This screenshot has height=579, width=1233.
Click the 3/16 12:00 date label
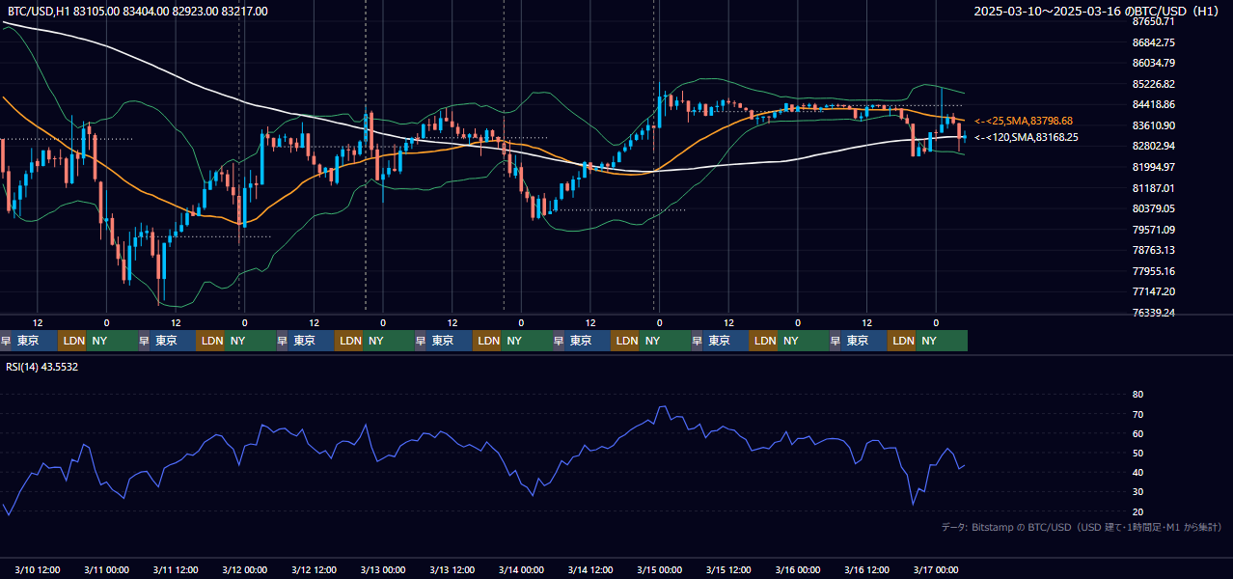click(x=867, y=569)
